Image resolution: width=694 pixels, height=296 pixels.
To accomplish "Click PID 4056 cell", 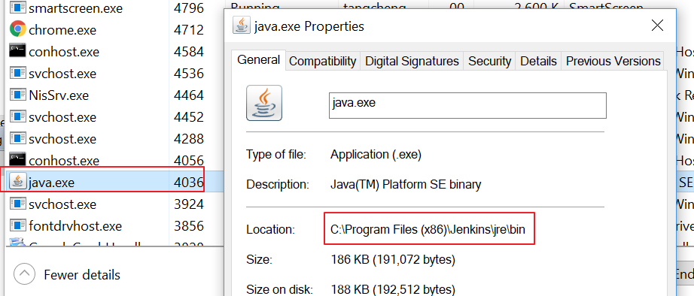I will pos(189,160).
